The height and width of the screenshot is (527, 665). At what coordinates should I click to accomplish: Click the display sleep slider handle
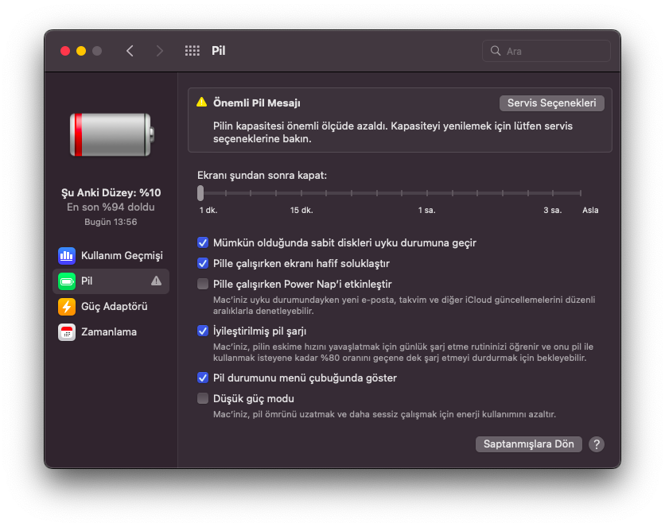pyautogui.click(x=200, y=193)
